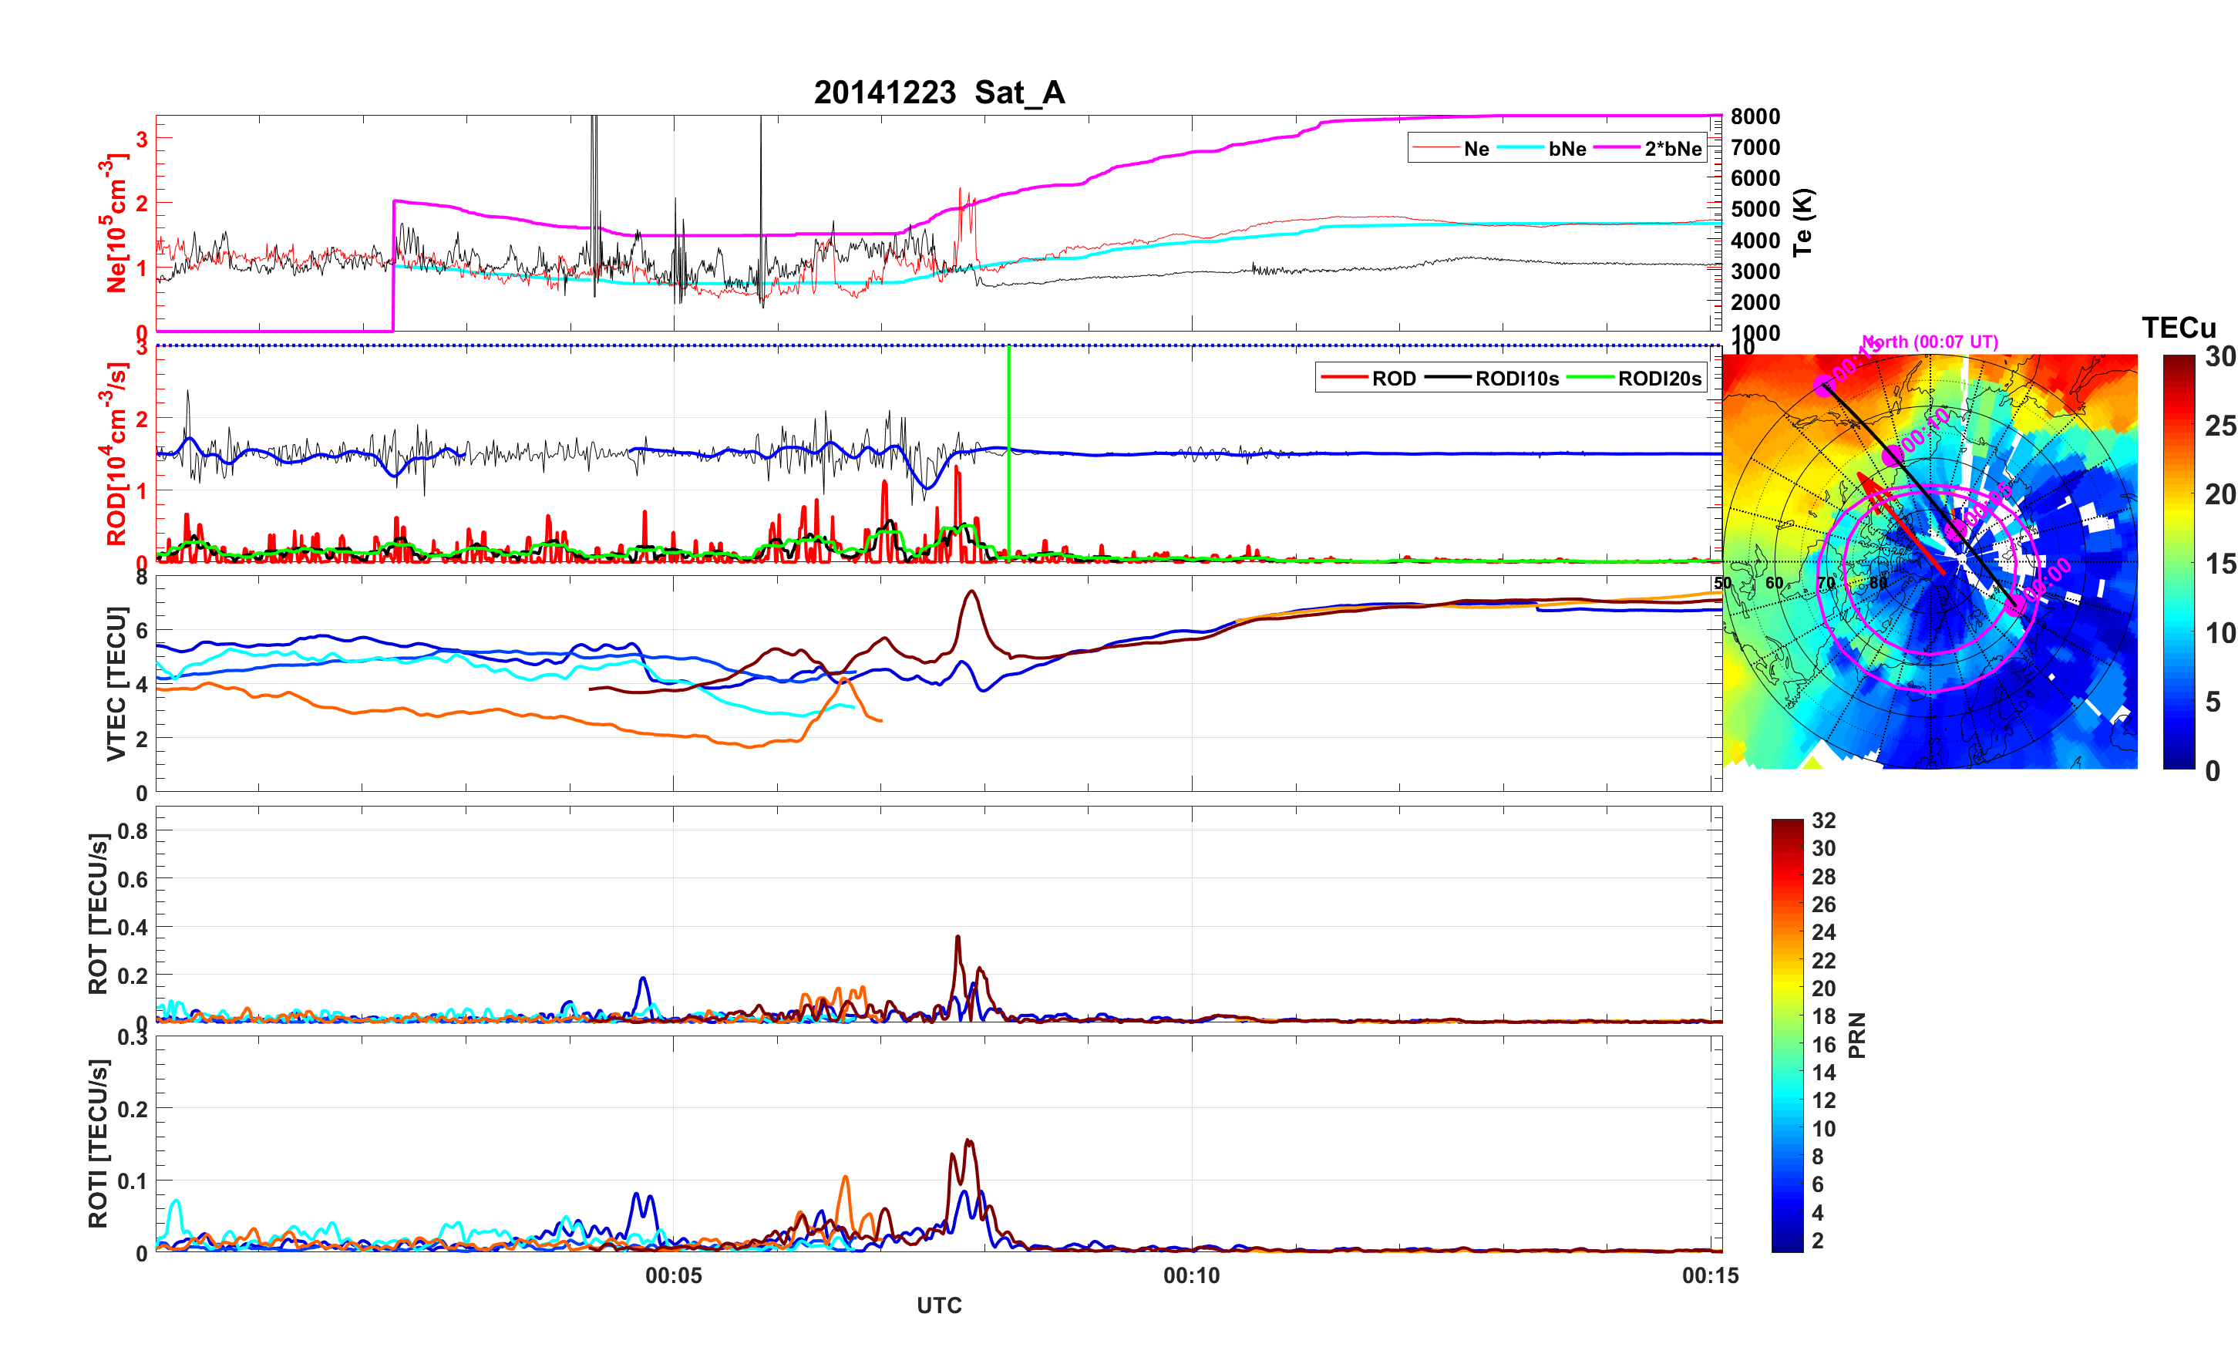Click the 00:05 tick label on UTC axis
The image size is (2238, 1354).
tap(673, 1276)
